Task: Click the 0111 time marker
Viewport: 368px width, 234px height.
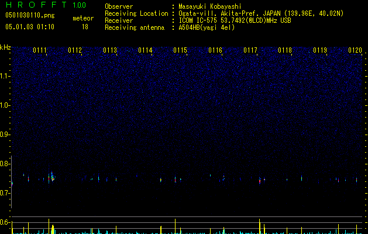Action: point(40,50)
